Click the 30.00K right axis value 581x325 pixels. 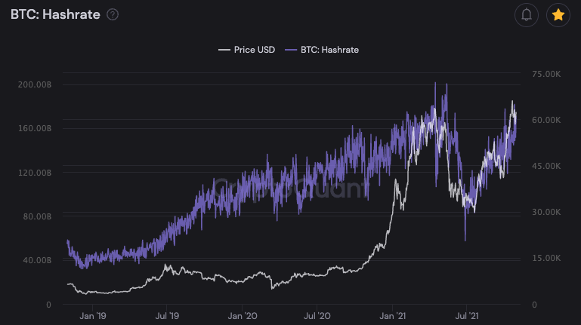click(x=546, y=212)
